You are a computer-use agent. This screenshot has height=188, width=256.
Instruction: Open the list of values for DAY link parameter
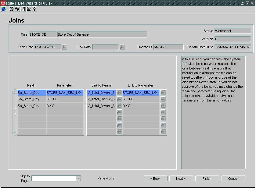click(163, 106)
